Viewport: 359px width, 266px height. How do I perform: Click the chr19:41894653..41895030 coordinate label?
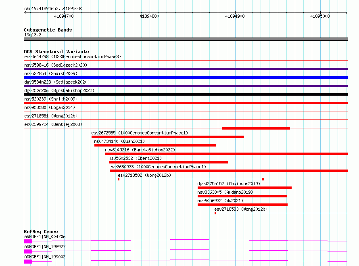[x=53, y=8]
